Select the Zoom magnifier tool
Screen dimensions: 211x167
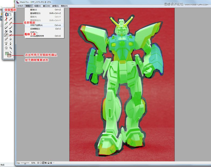10,48
